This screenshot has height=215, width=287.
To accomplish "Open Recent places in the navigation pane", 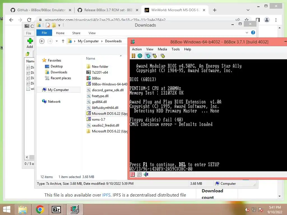I will 61,78.
